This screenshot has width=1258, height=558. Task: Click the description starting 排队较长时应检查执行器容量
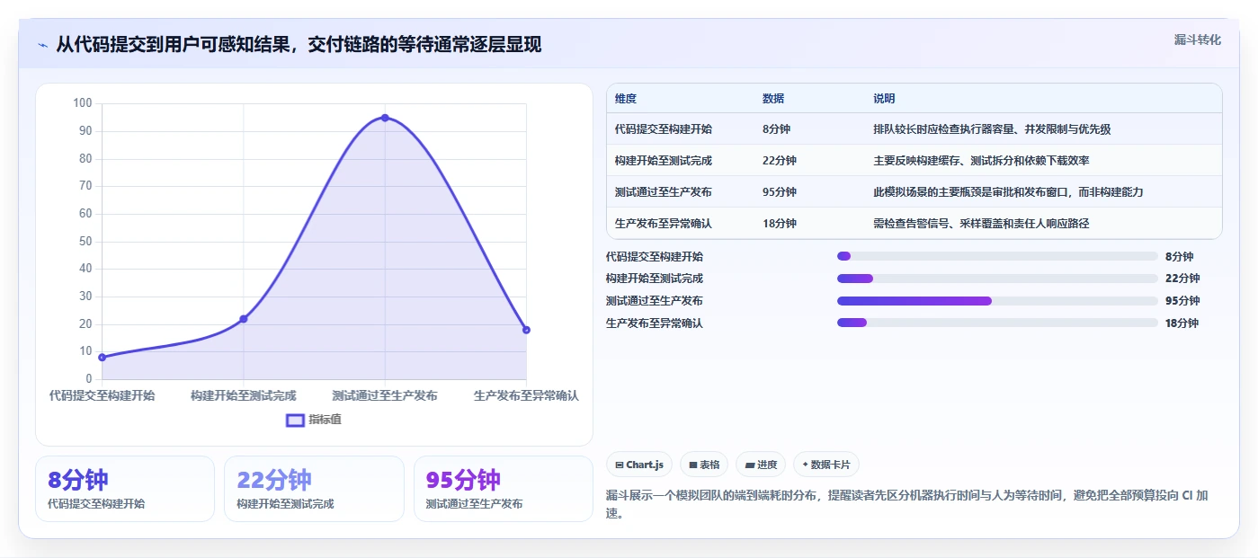992,129
